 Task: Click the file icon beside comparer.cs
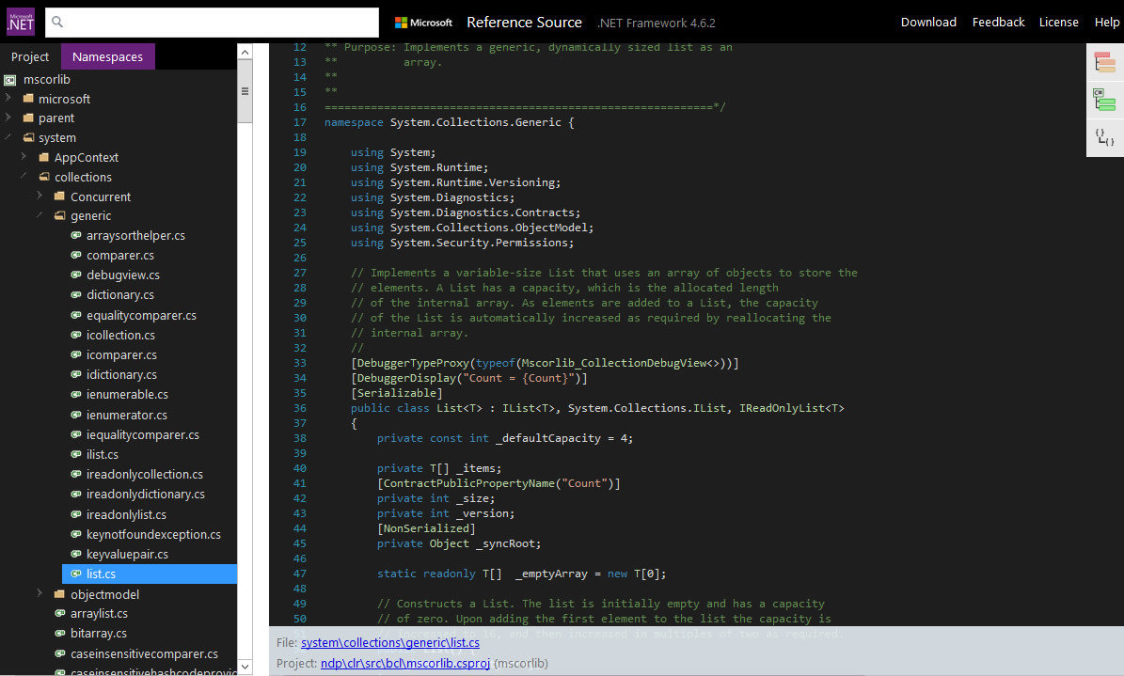point(76,255)
